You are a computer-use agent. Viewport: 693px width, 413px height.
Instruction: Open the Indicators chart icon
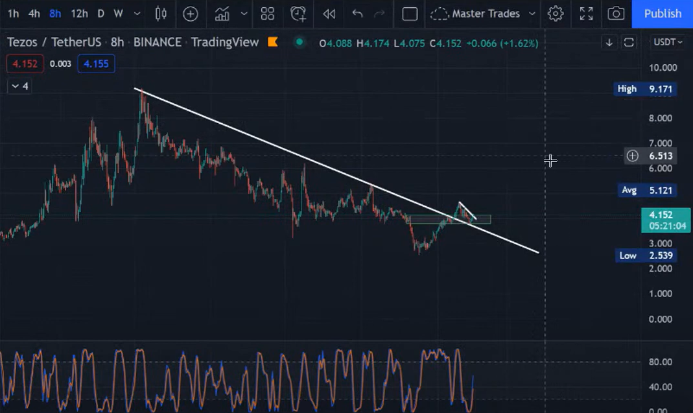pyautogui.click(x=222, y=14)
